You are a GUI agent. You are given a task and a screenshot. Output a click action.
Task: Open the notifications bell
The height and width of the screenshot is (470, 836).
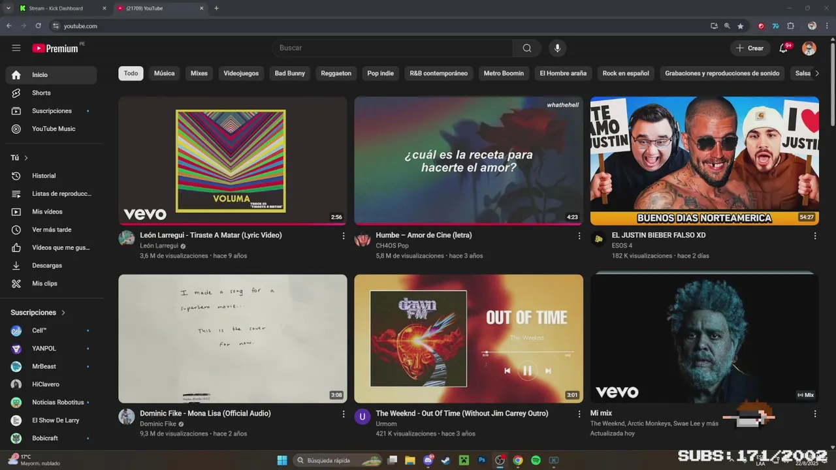(784, 48)
